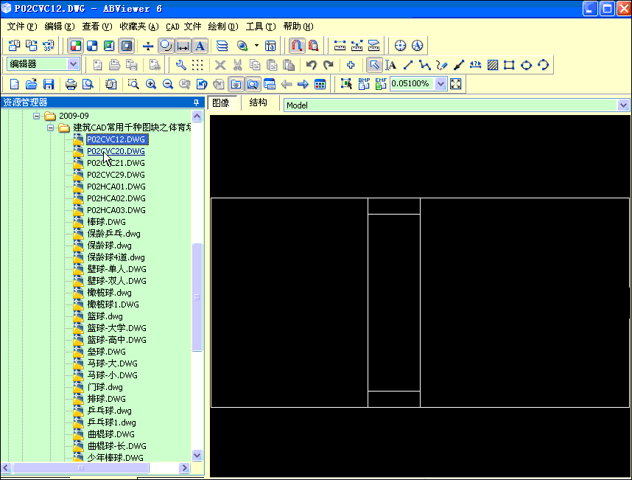632x480 pixels.
Task: Click the Undo arrow icon
Action: pos(312,65)
